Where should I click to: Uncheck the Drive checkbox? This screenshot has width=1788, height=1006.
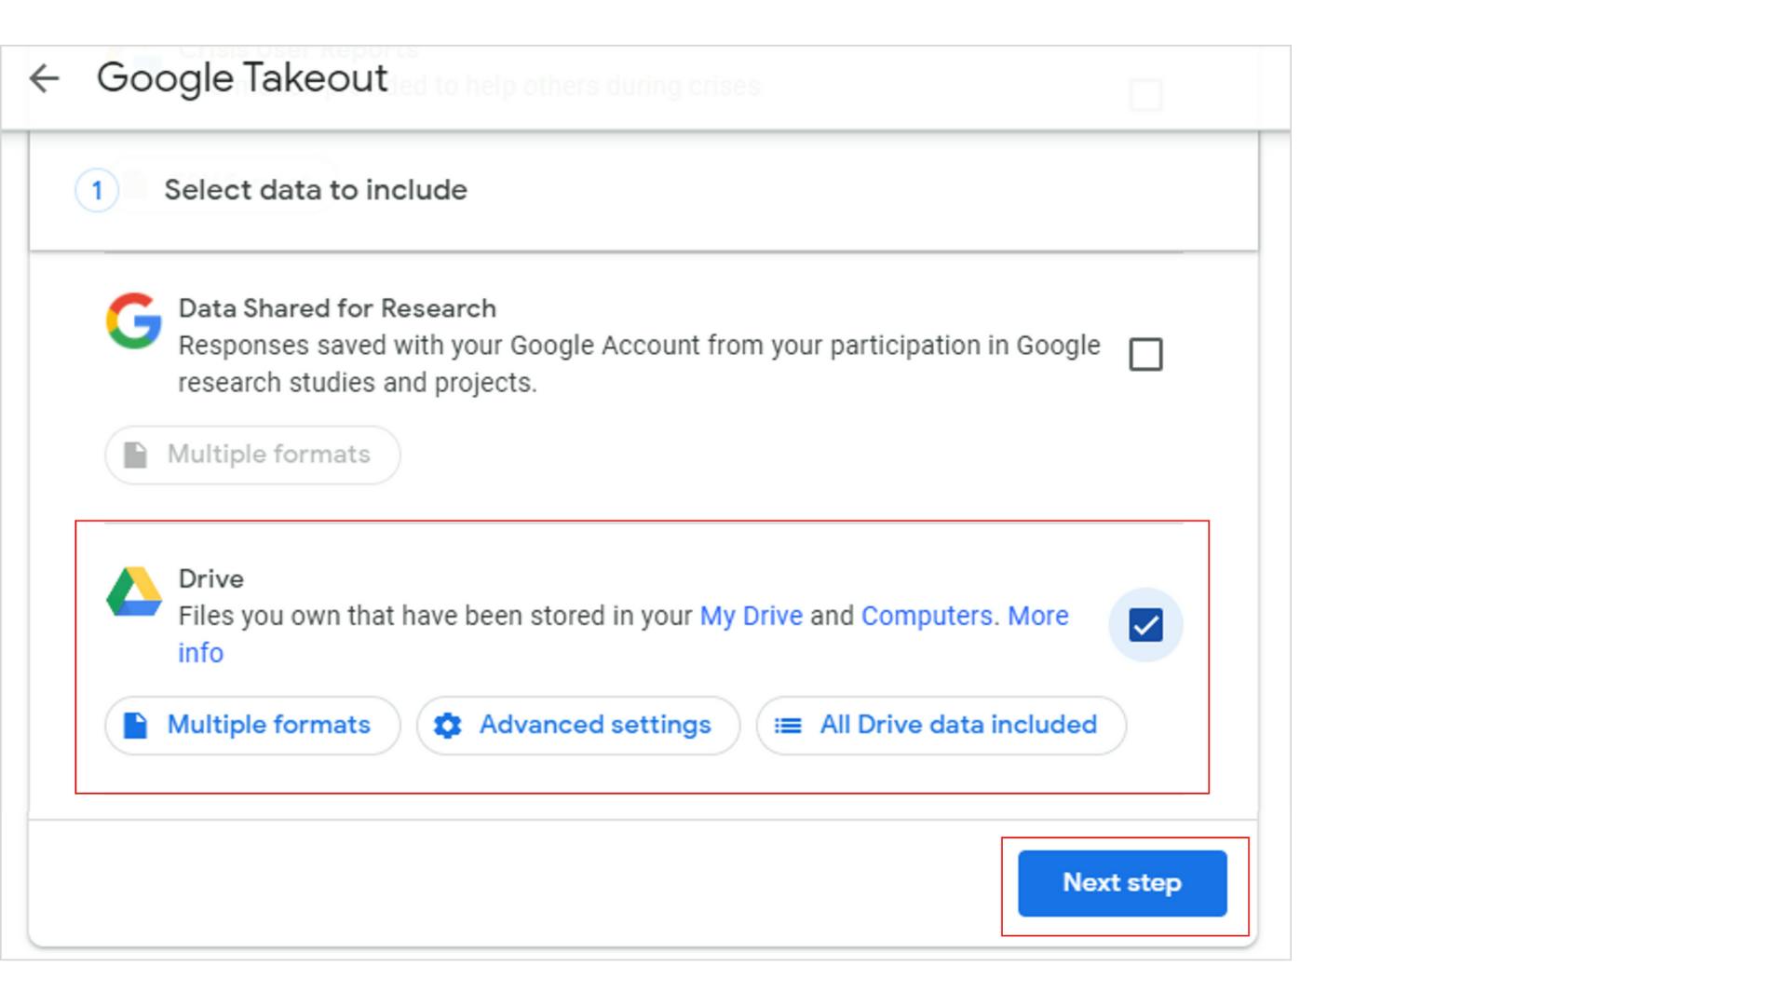tap(1145, 625)
